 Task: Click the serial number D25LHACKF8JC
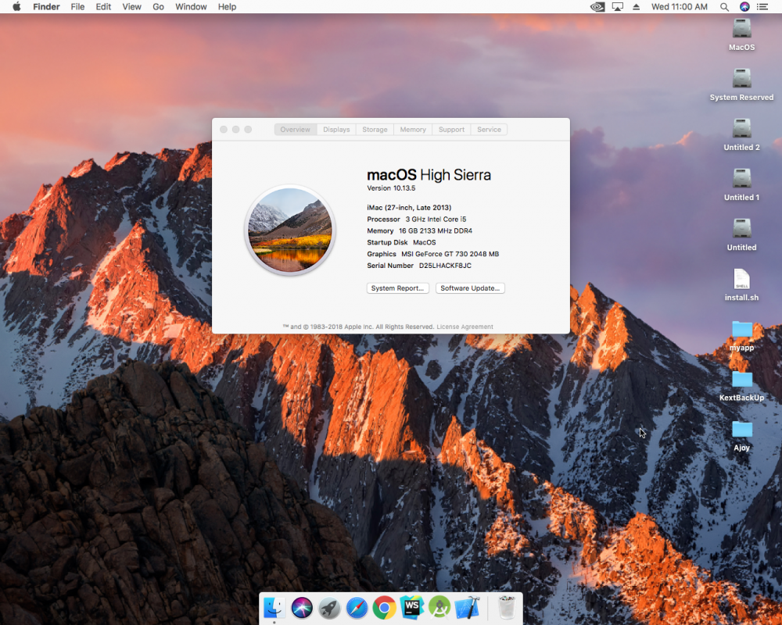(x=445, y=266)
